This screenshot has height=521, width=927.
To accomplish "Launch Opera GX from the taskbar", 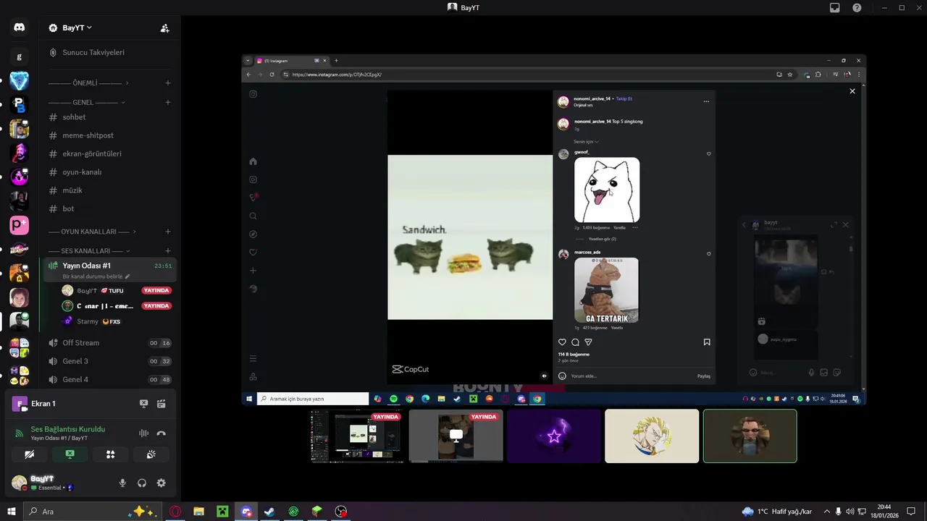I will pos(175,512).
